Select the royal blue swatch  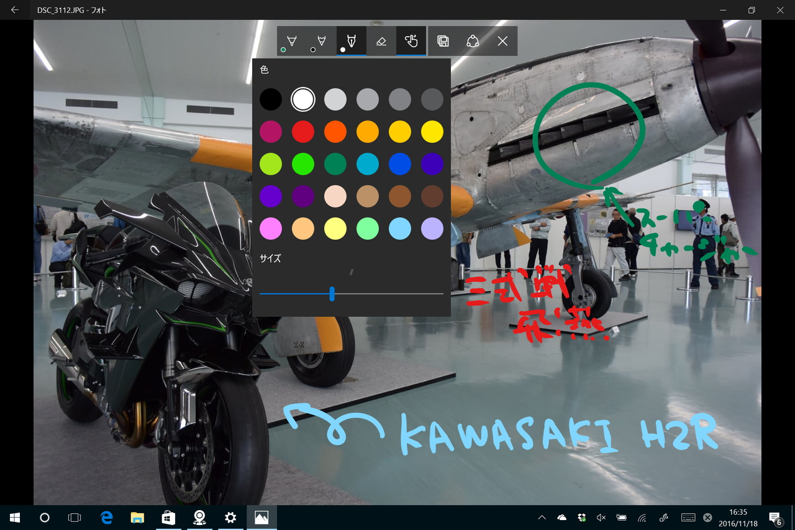[x=400, y=164]
